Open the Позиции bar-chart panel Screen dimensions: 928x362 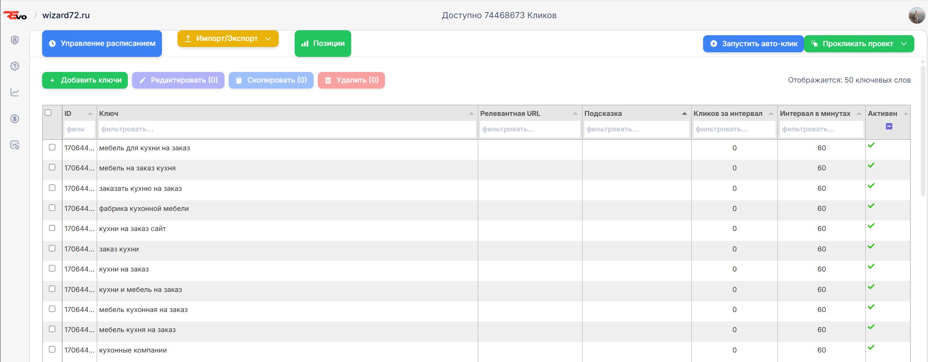(x=322, y=43)
